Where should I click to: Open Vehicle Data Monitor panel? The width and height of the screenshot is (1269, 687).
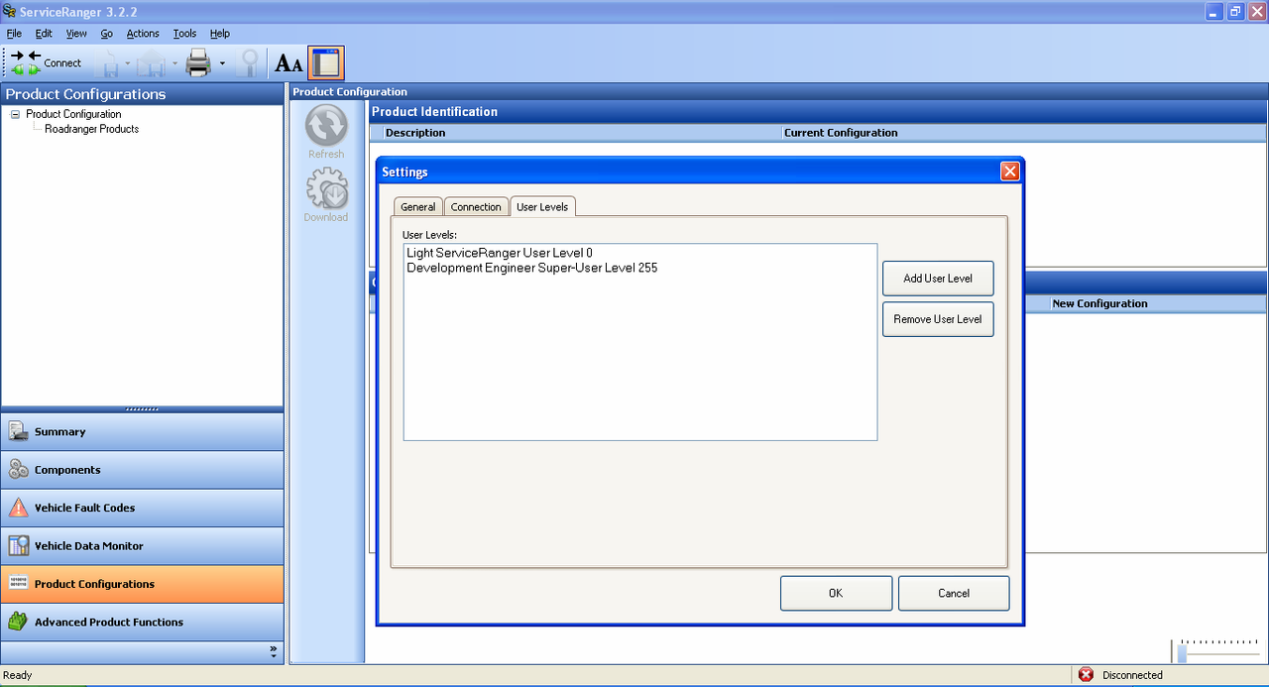click(142, 546)
